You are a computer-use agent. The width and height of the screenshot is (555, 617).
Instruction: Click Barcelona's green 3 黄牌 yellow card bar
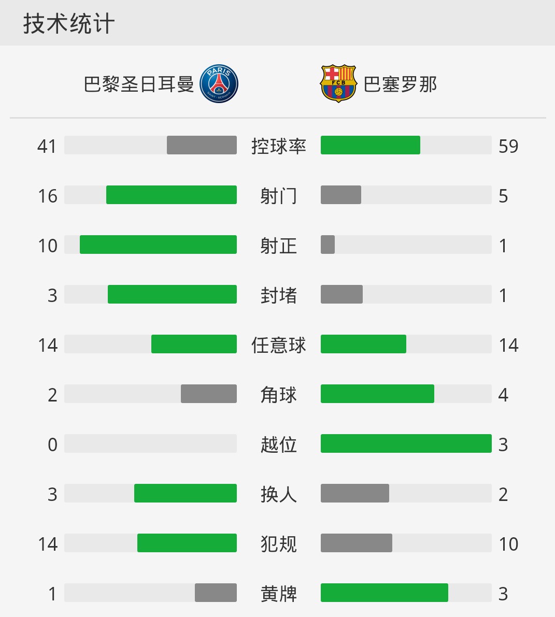(385, 593)
